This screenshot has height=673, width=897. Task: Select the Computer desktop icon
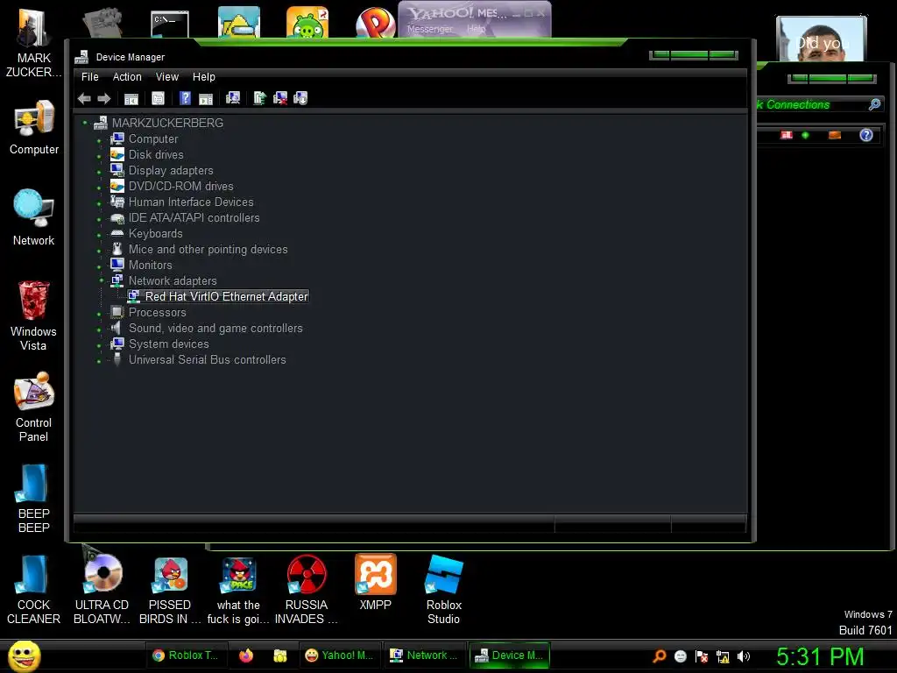(x=34, y=127)
